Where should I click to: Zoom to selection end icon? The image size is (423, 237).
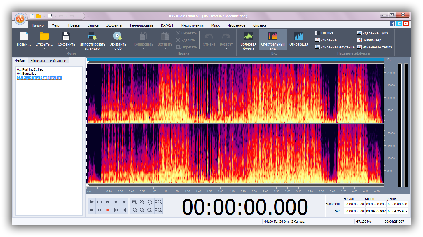pyautogui.click(x=150, y=210)
